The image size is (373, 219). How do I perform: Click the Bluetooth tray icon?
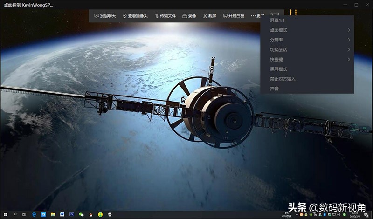coord(325,215)
